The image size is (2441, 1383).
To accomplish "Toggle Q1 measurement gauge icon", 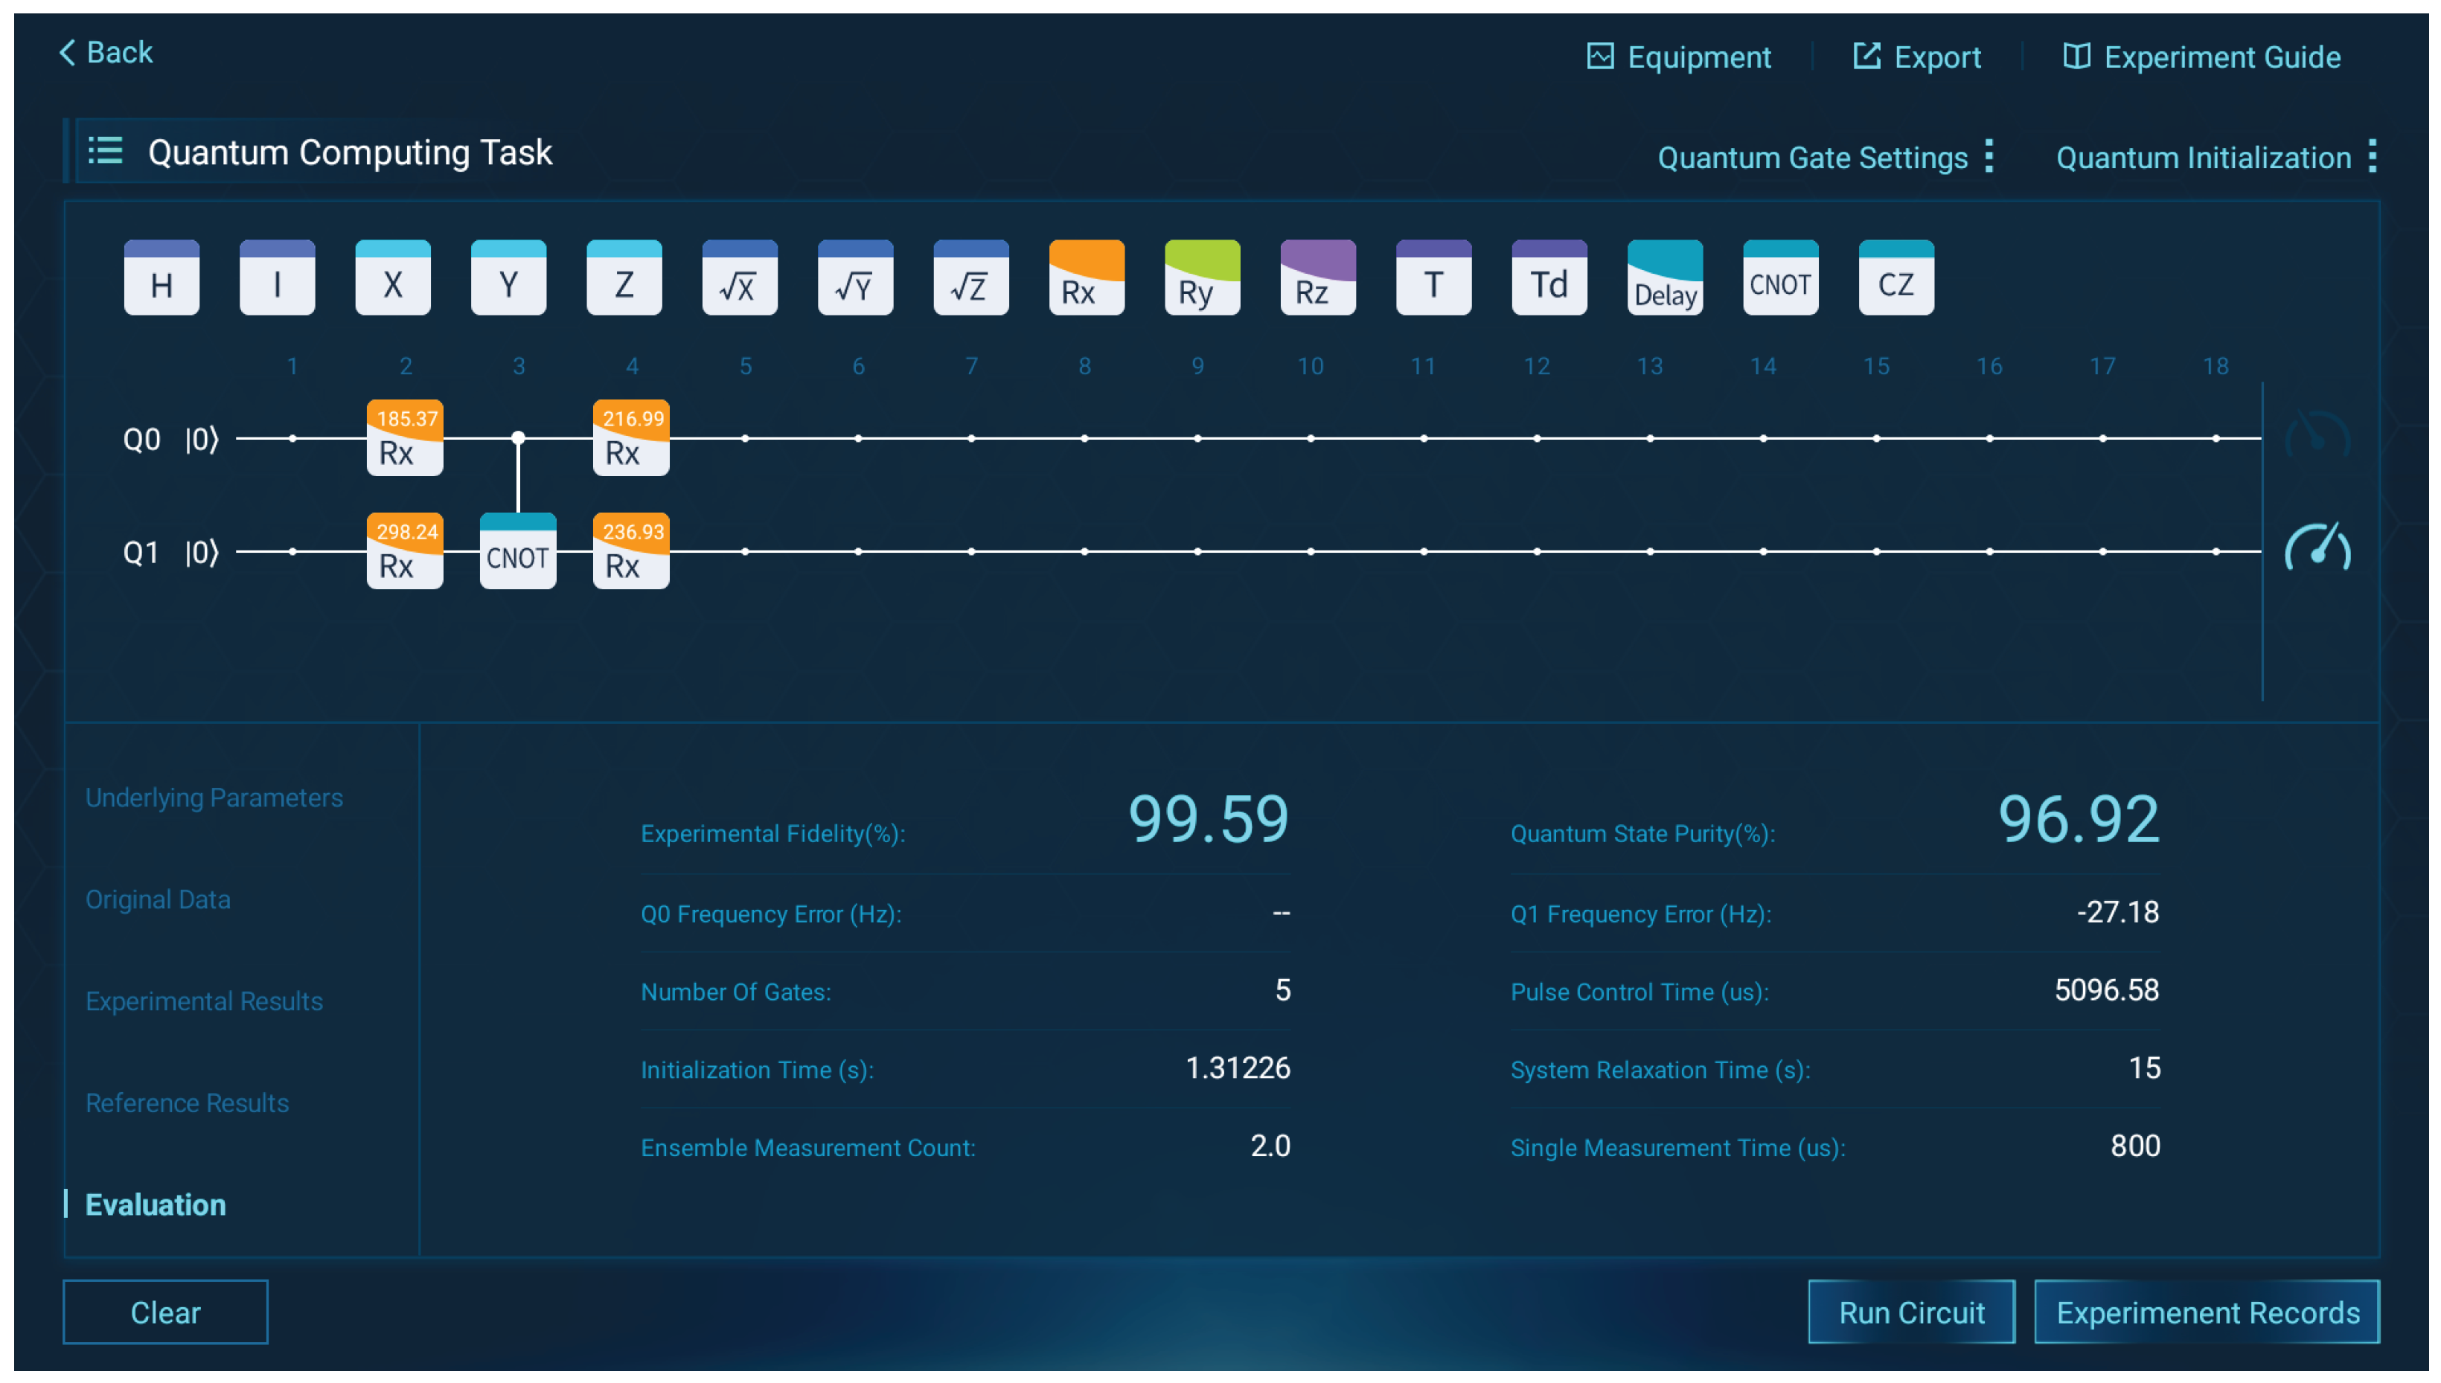I will (2317, 550).
